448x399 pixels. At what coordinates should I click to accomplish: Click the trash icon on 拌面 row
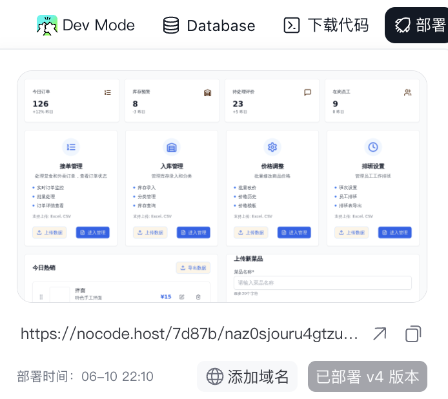(x=198, y=297)
